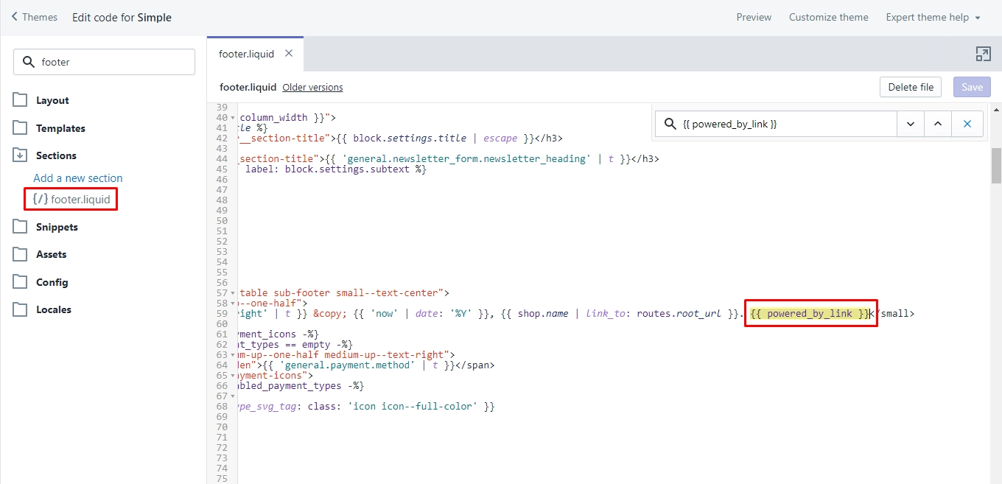Viewport: 1002px width, 484px height.
Task: Toggle the fullscreen editor icon
Action: click(983, 54)
